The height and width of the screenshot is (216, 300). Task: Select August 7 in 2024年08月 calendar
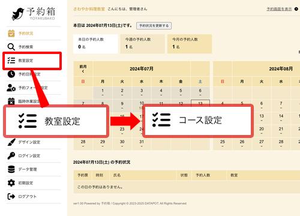point(281,106)
